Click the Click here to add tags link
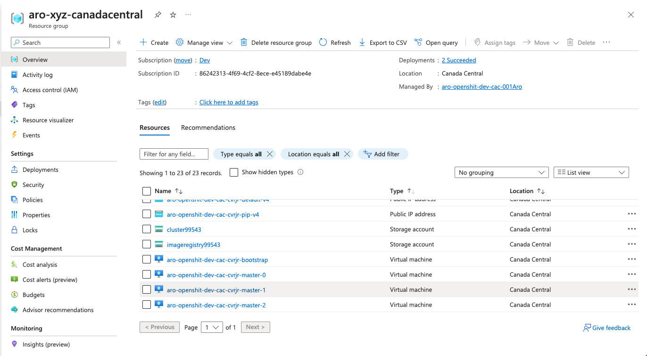The width and height of the screenshot is (647, 356). click(x=229, y=102)
